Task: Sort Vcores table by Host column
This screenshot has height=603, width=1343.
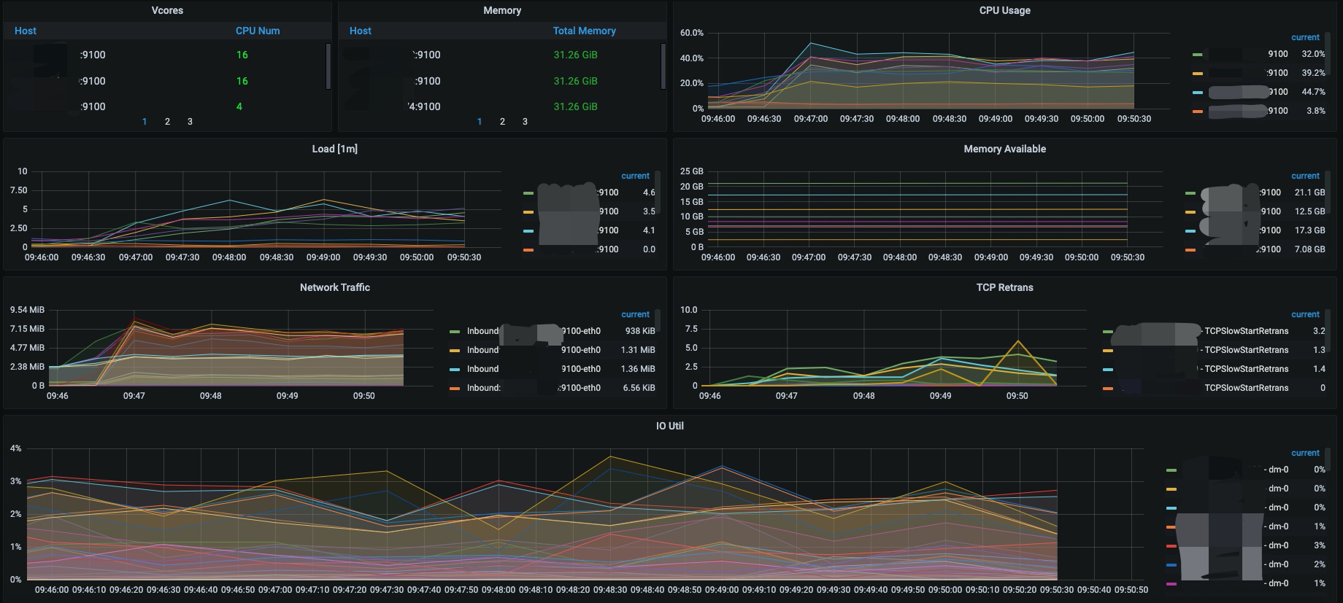Action: tap(26, 31)
